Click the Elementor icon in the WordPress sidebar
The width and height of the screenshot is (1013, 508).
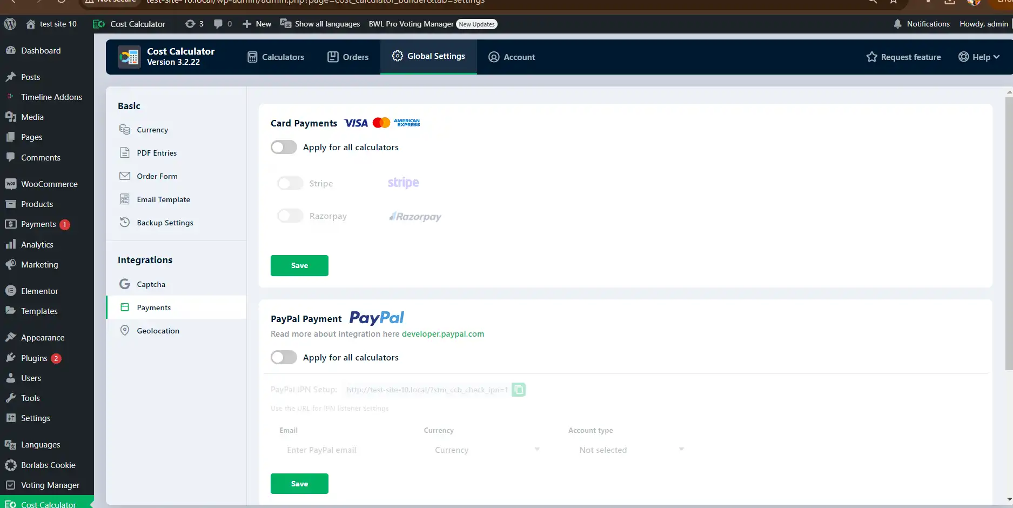pos(11,291)
